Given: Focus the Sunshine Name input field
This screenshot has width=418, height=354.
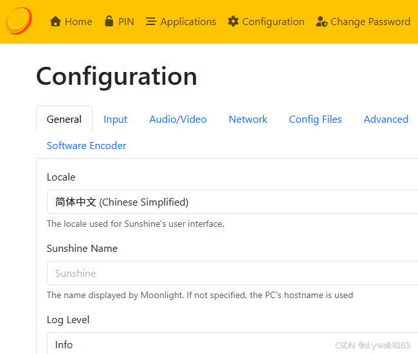Looking at the screenshot, I should tap(232, 273).
